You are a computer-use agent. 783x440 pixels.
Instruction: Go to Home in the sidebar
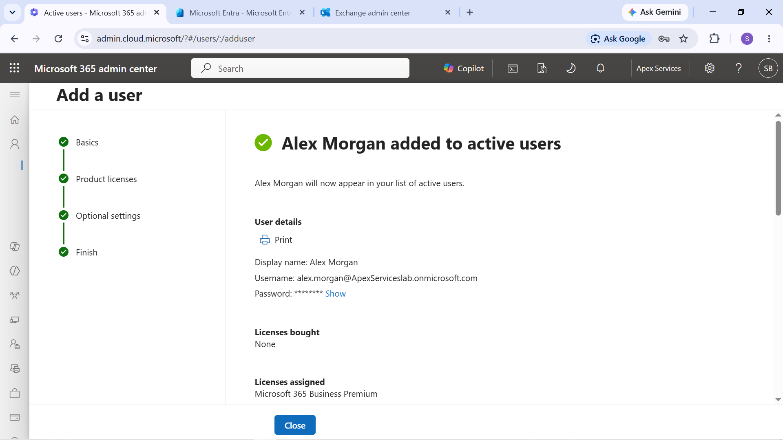15,120
